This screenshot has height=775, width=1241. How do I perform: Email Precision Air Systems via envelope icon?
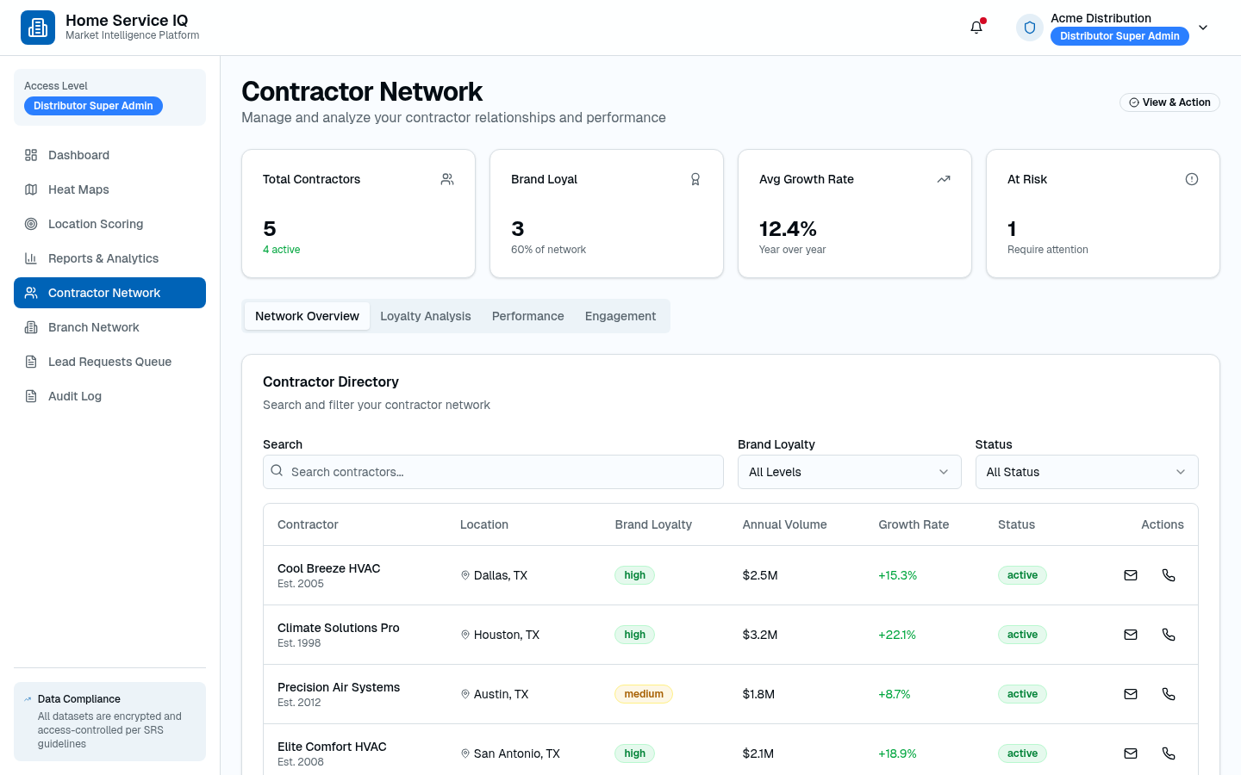(x=1131, y=694)
